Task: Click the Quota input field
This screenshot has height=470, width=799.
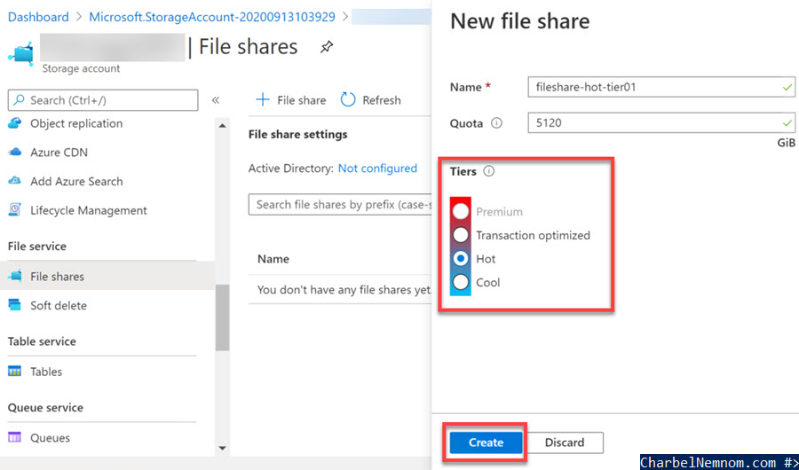Action: pyautogui.click(x=661, y=122)
